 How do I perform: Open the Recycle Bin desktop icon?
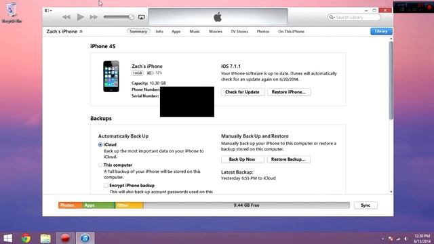(x=12, y=13)
